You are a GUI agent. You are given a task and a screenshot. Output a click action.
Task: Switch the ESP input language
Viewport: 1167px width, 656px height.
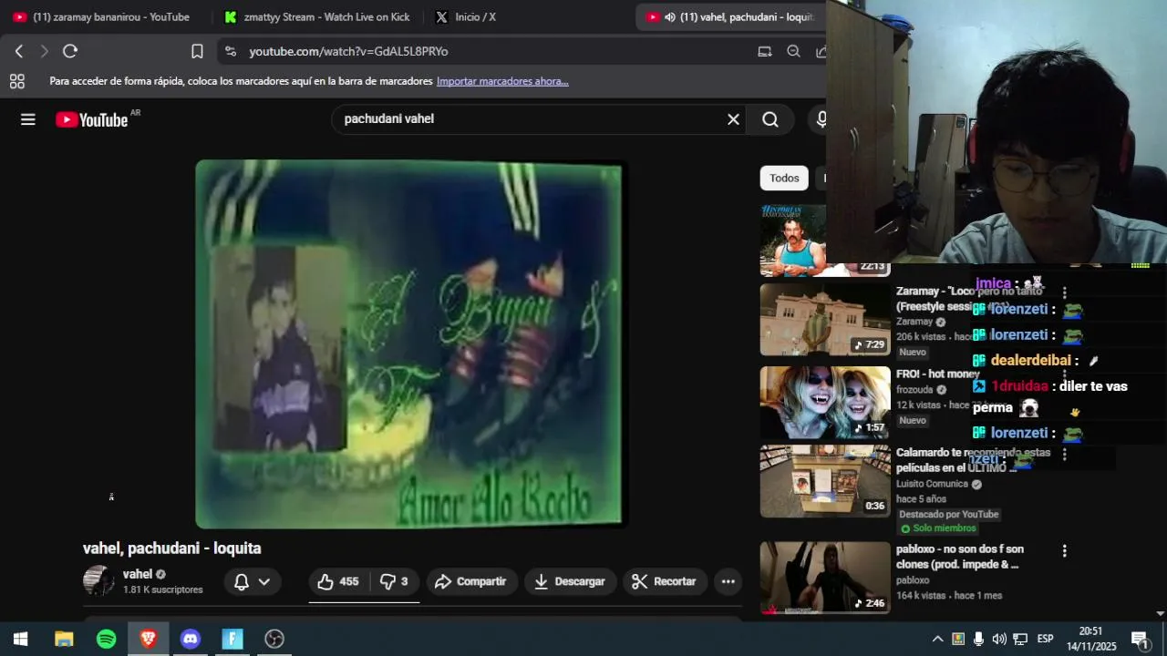(1045, 639)
